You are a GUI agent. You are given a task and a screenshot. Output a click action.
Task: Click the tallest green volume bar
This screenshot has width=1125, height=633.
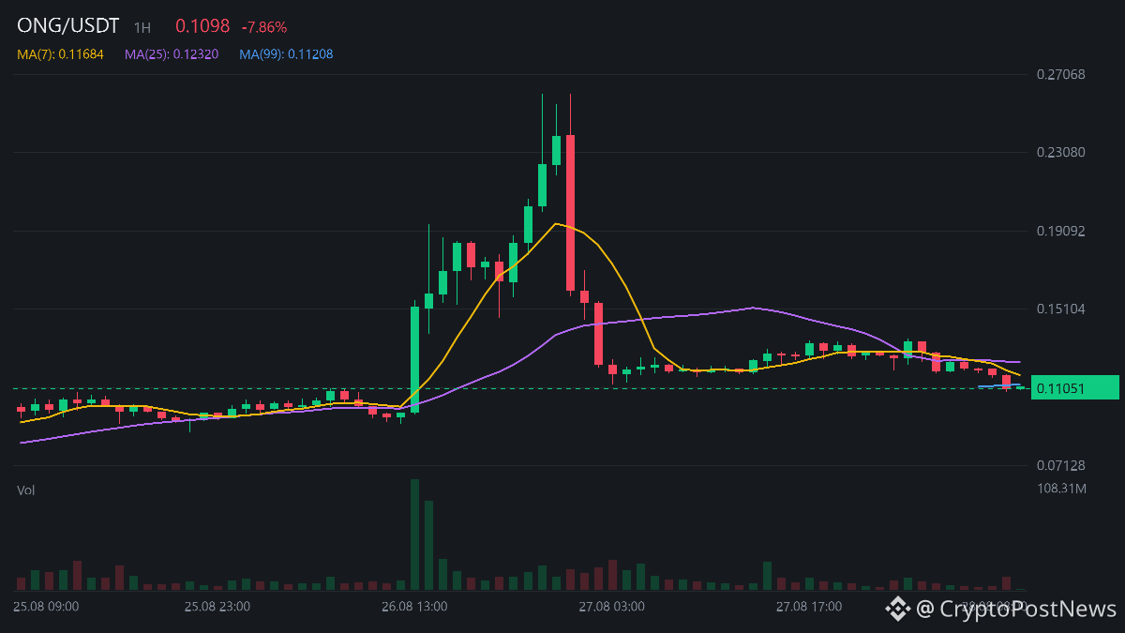click(x=414, y=535)
